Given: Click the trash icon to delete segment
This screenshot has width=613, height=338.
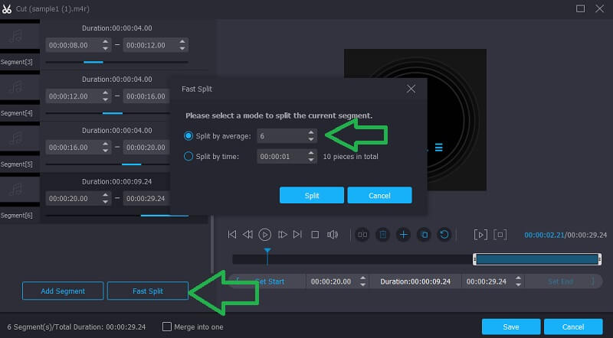Looking at the screenshot, I should (383, 235).
